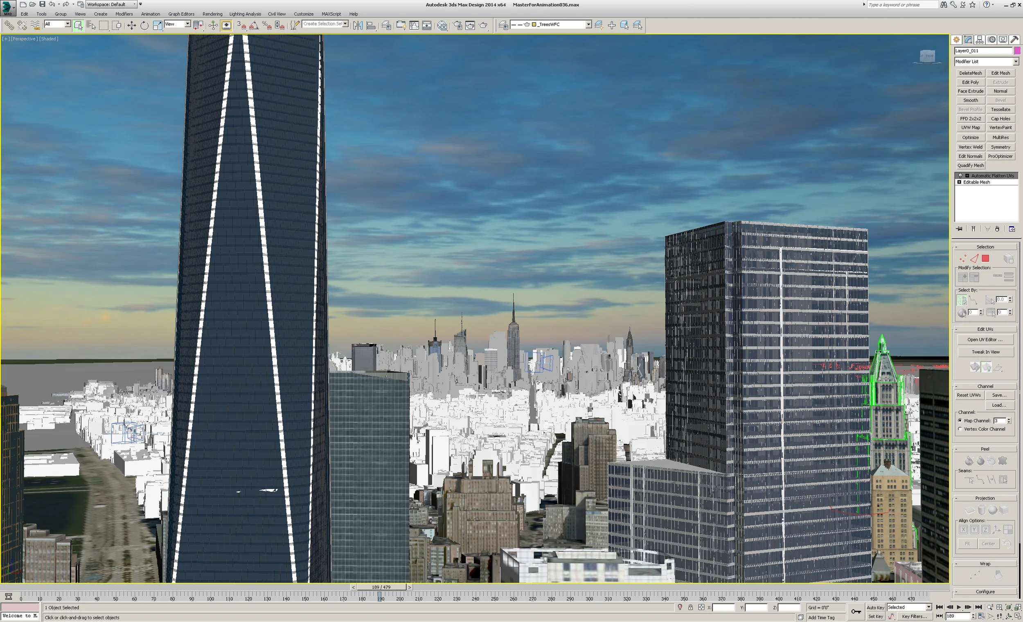Click the Bind to Space Warp tool
1023x622 pixels.
[35, 25]
